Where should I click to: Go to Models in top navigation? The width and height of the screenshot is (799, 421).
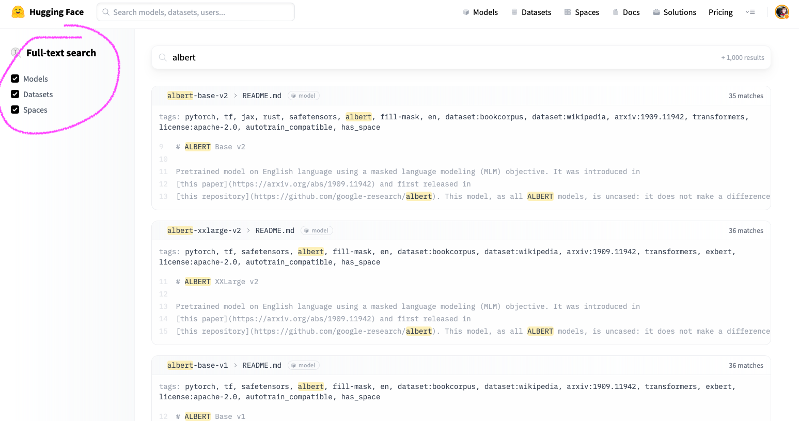[x=480, y=12]
